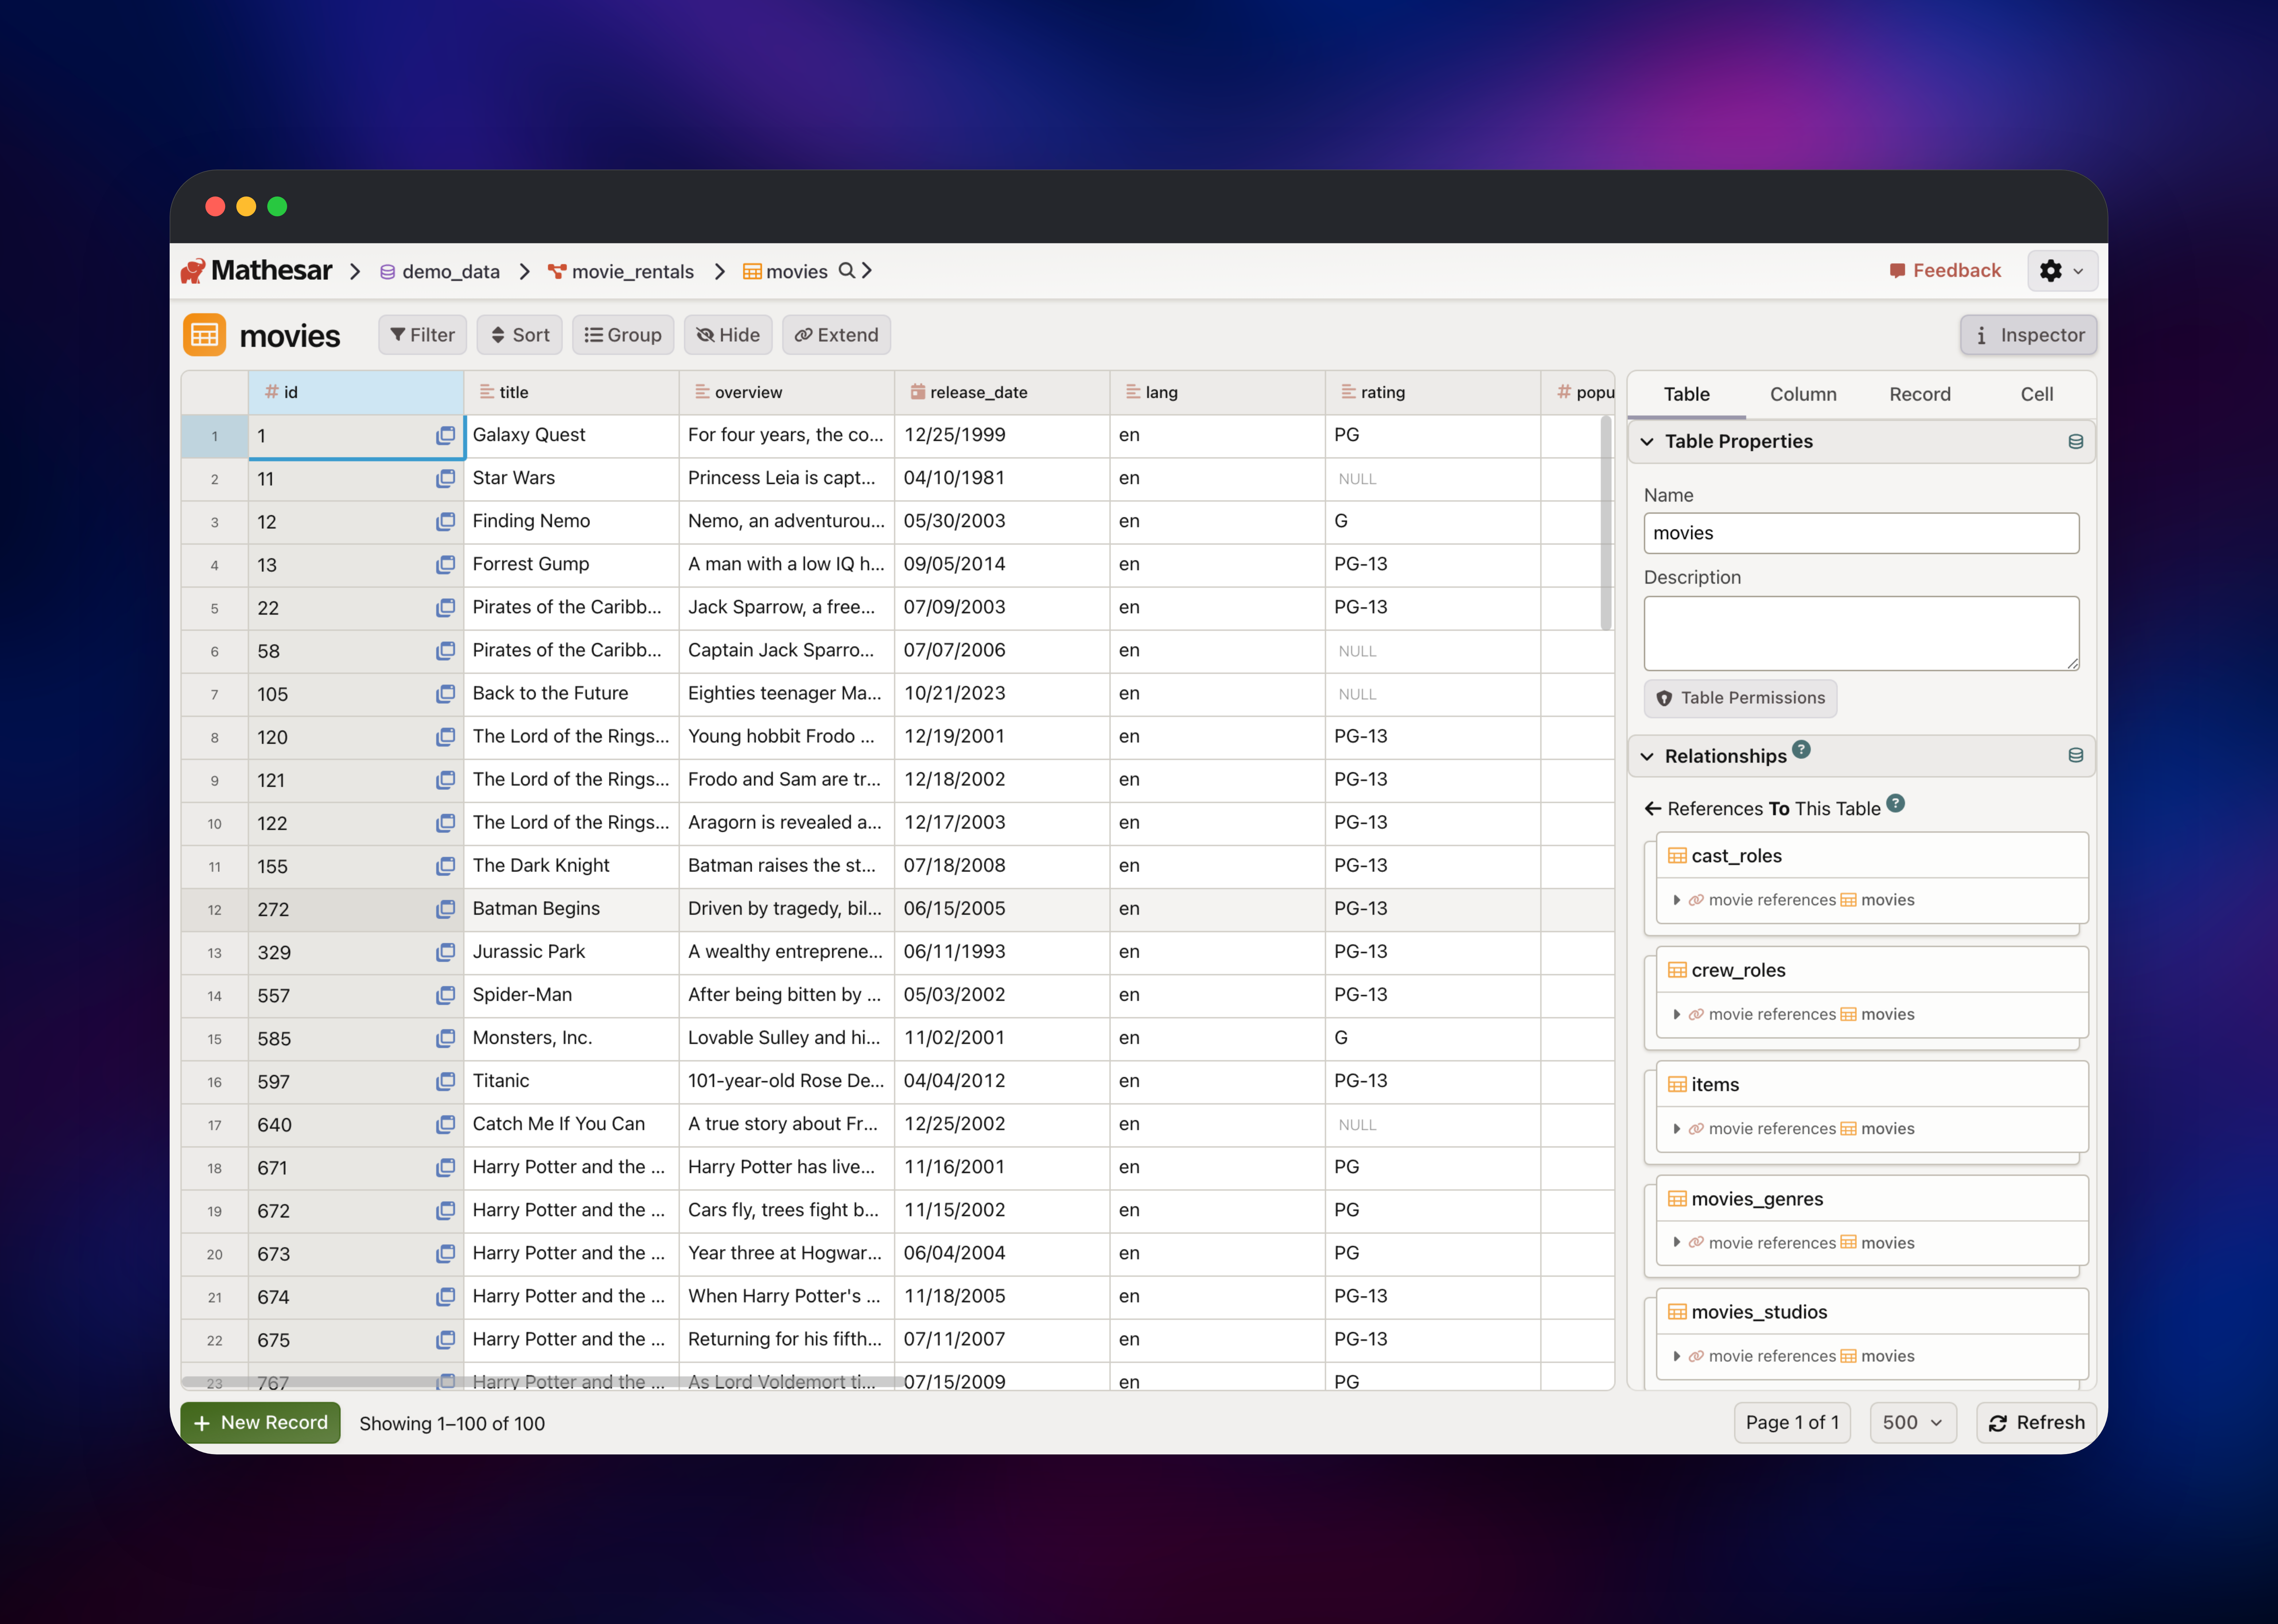
Task: Open record link icon for id 12
Action: [445, 522]
